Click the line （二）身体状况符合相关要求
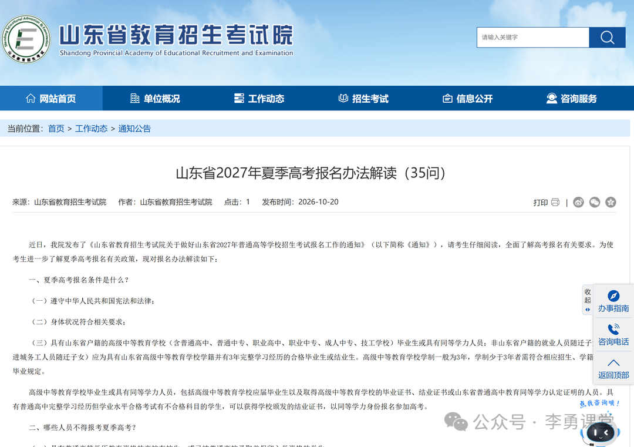Viewport: 634px width, 447px height. 78,322
